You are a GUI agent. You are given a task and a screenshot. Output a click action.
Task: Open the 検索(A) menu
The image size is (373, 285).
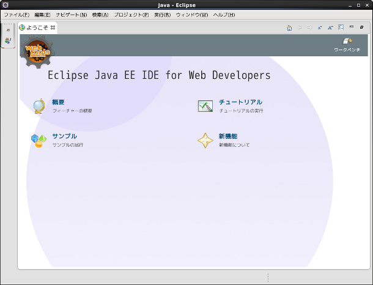100,15
